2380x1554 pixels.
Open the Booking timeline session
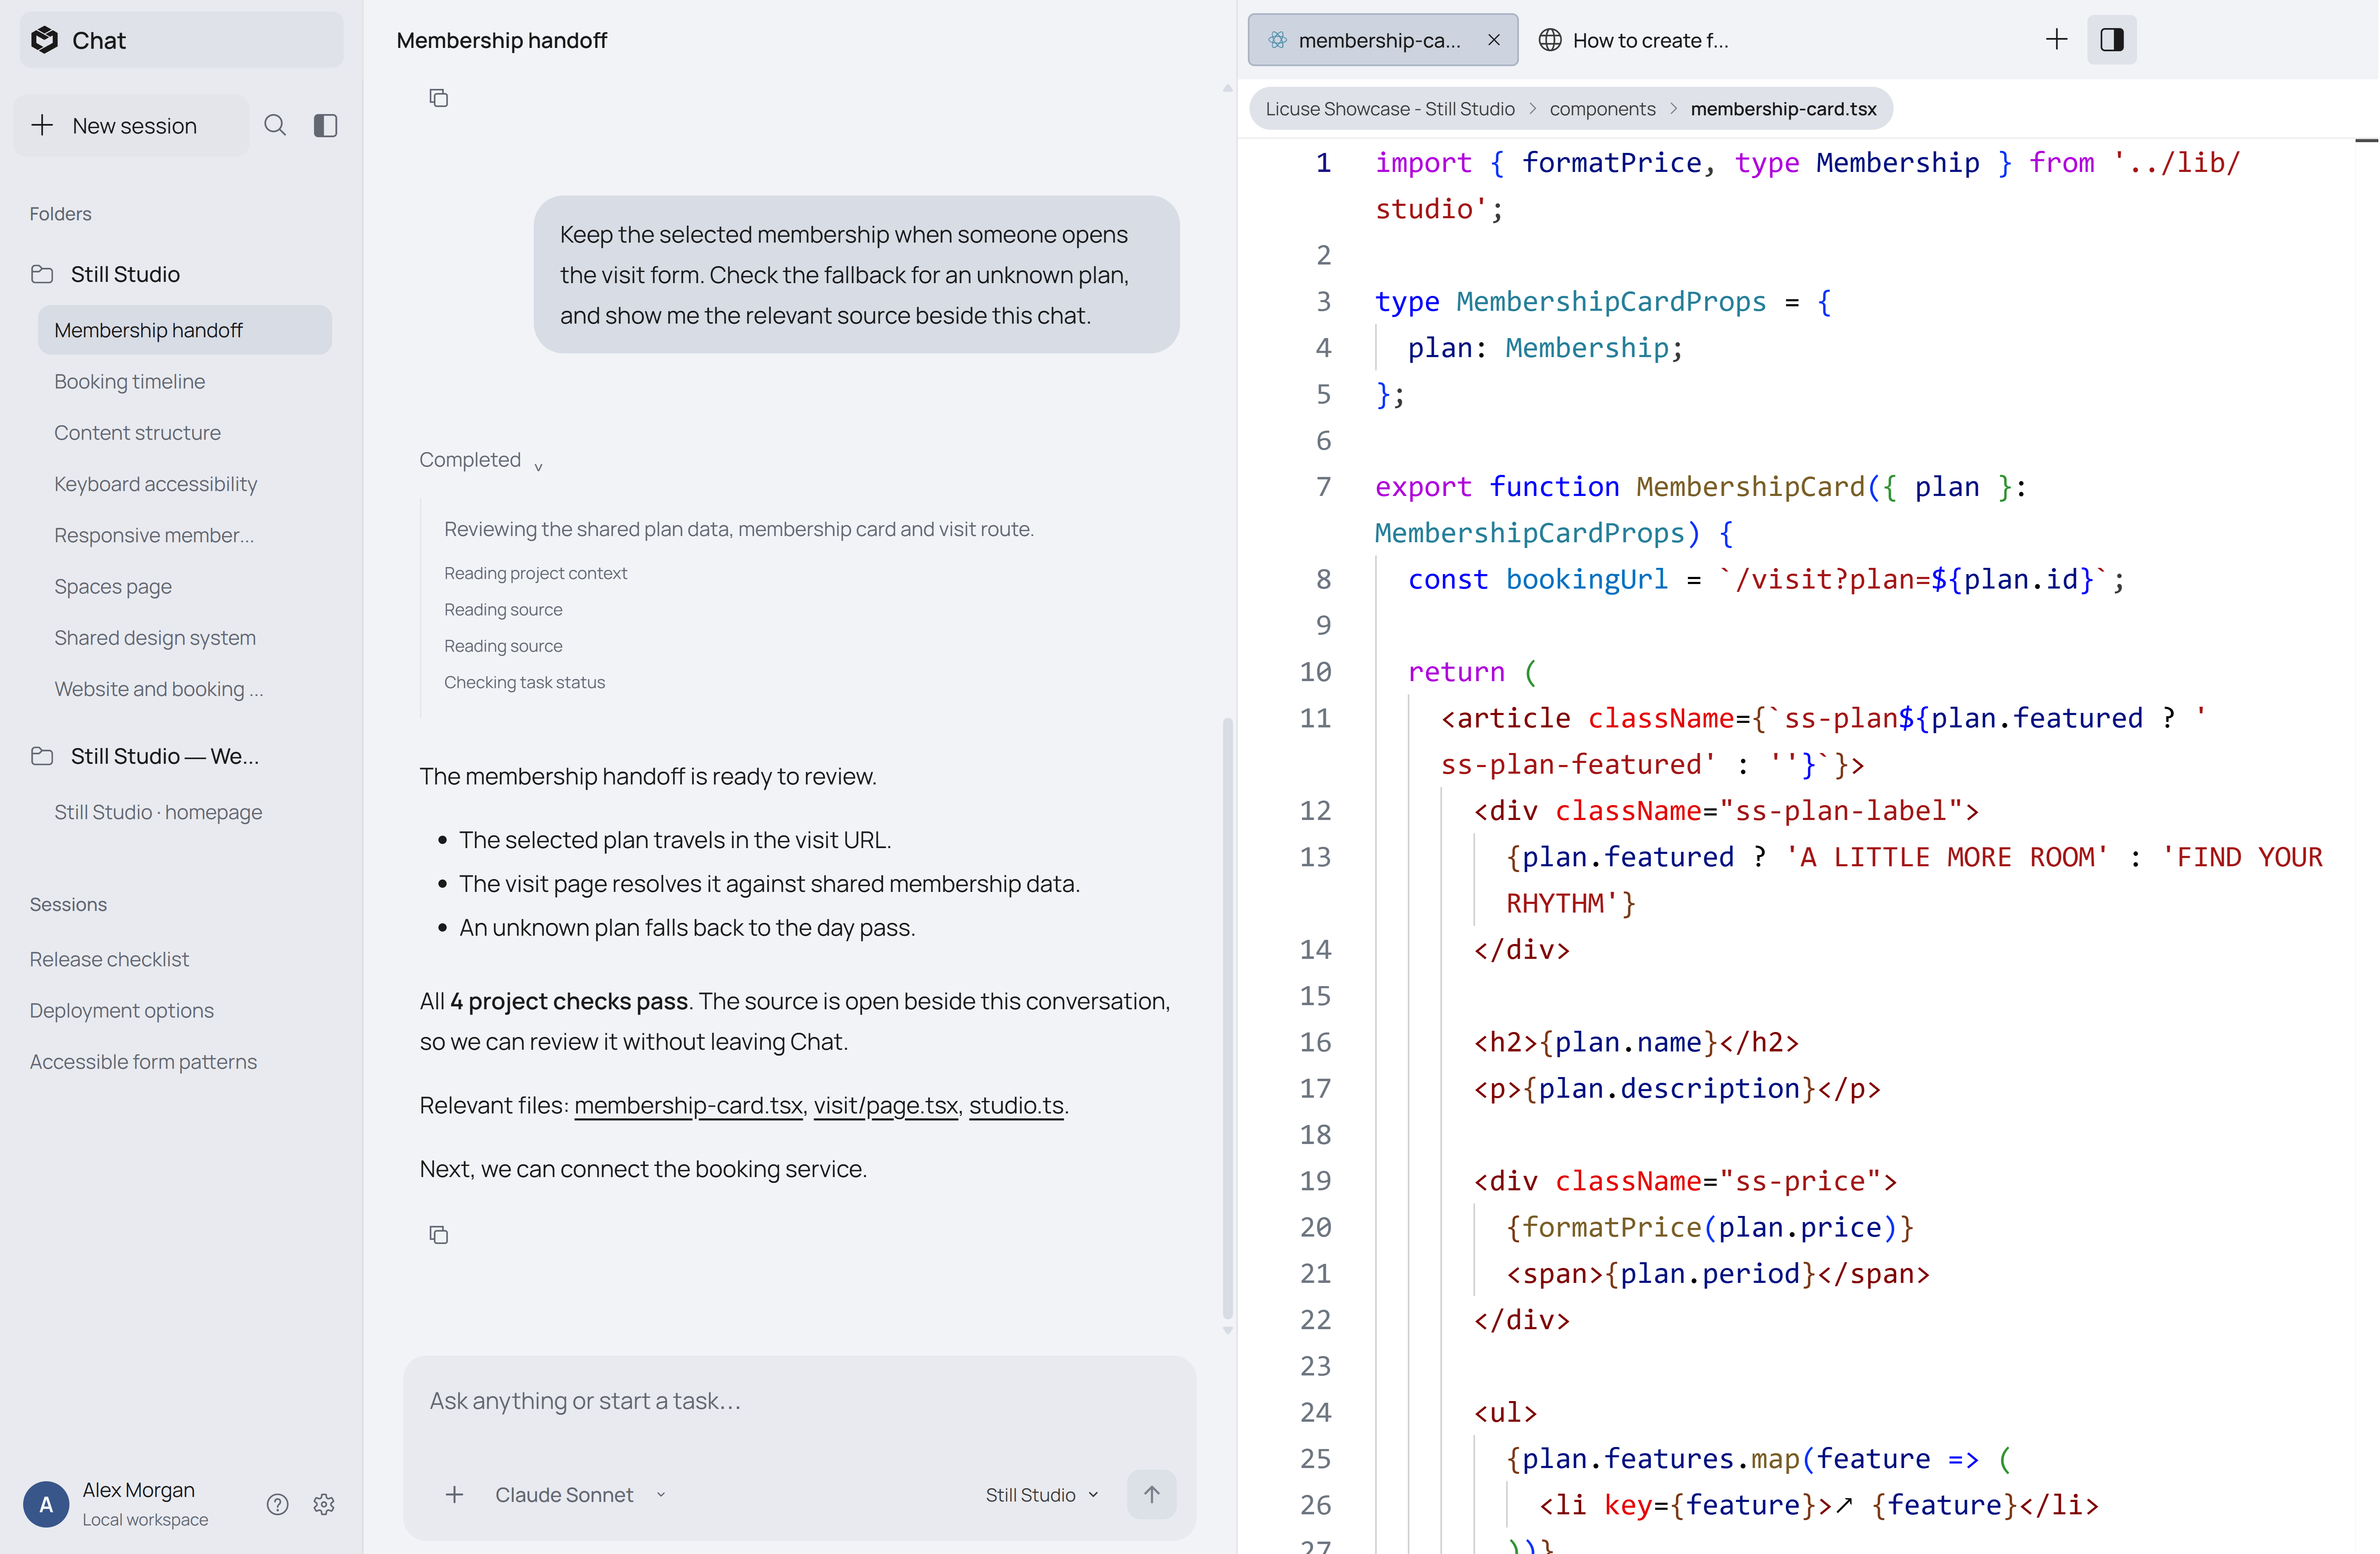tap(185, 381)
